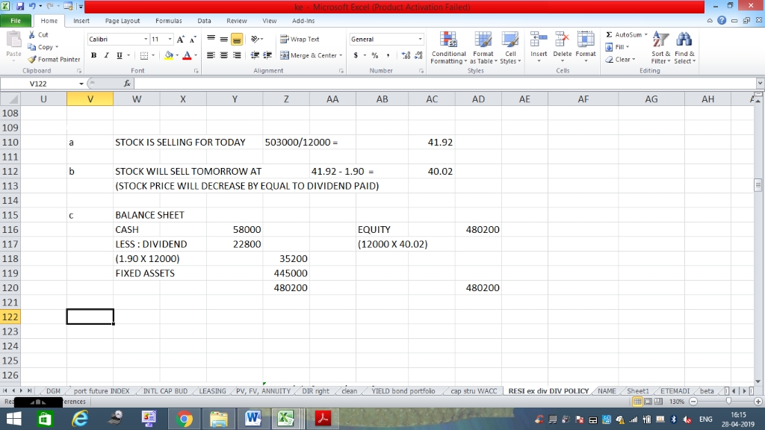Toggle bold formatting
765x430 pixels.
pos(94,55)
